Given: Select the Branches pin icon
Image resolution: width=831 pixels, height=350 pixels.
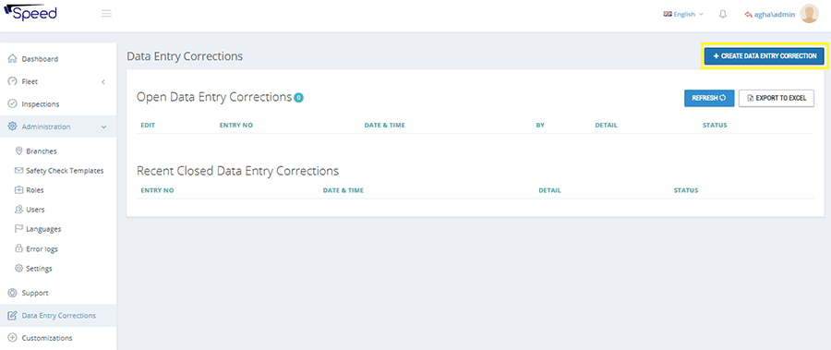Looking at the screenshot, I should click(x=18, y=151).
